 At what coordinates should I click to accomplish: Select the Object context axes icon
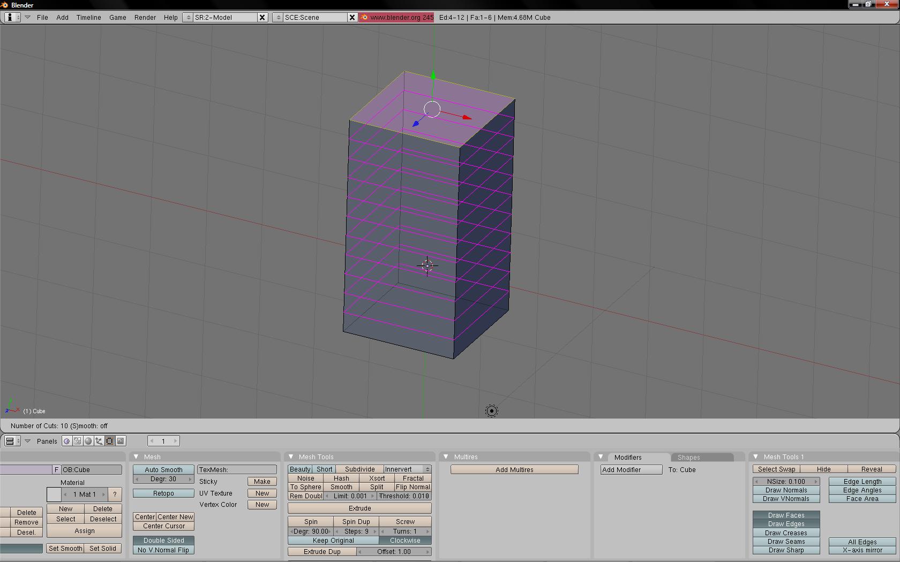[x=99, y=441]
